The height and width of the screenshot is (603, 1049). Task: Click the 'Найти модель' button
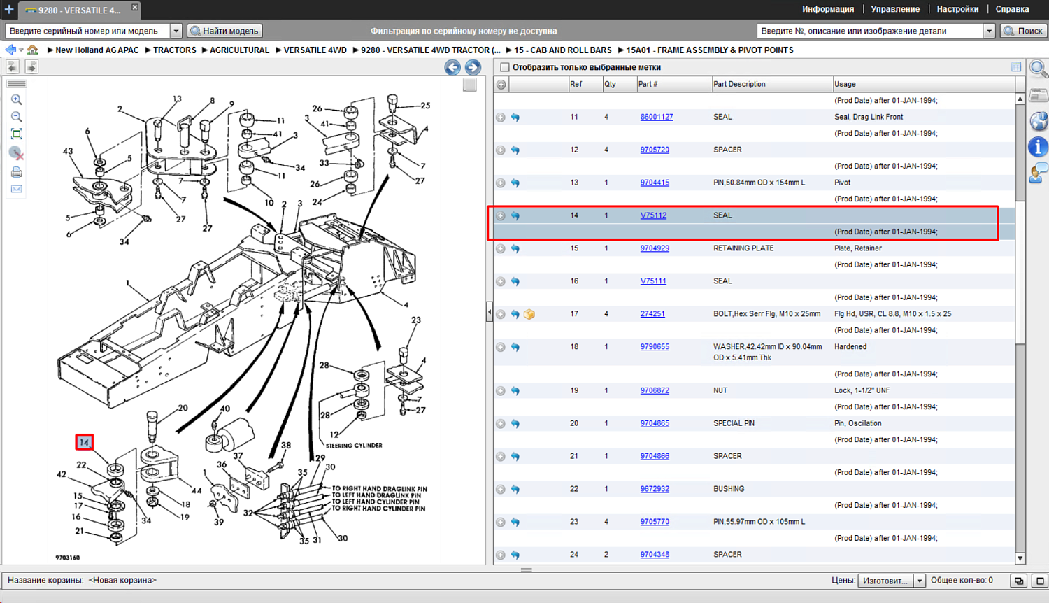pos(225,31)
